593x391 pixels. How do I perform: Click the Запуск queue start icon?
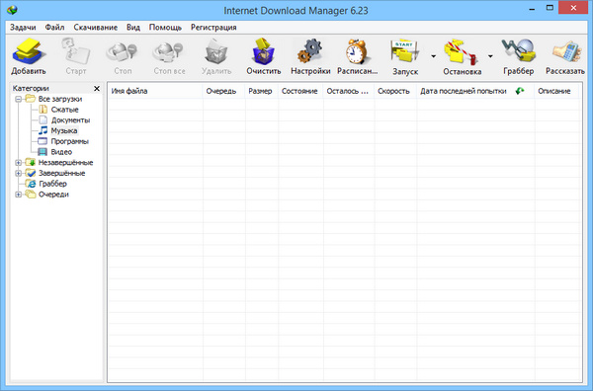404,51
